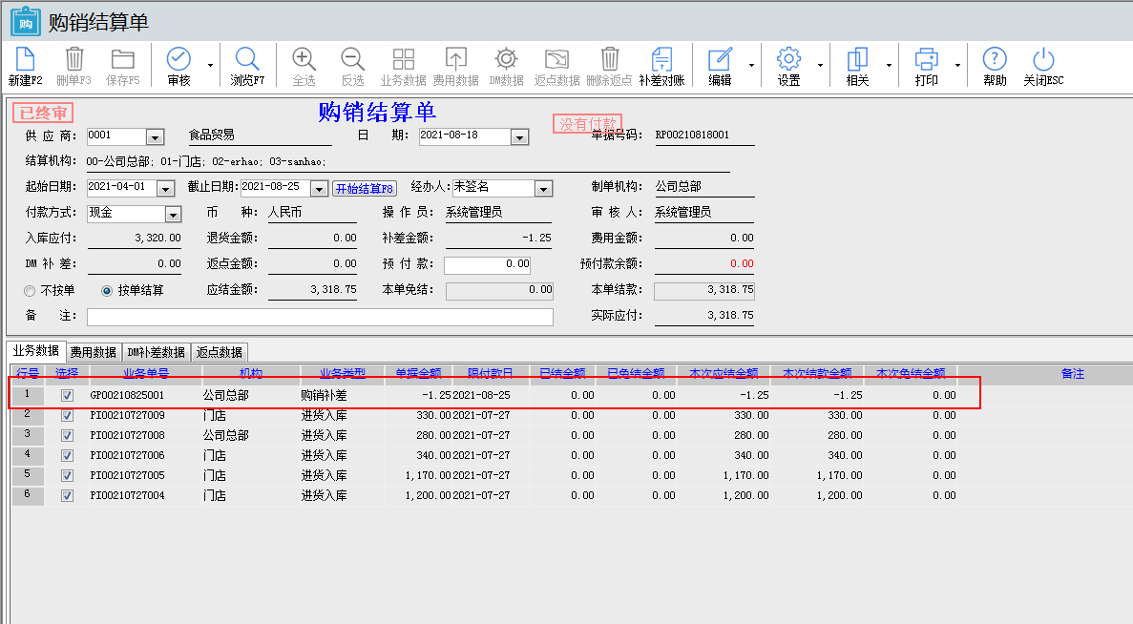
Task: Open 设置 settings gear icon
Action: (x=788, y=59)
